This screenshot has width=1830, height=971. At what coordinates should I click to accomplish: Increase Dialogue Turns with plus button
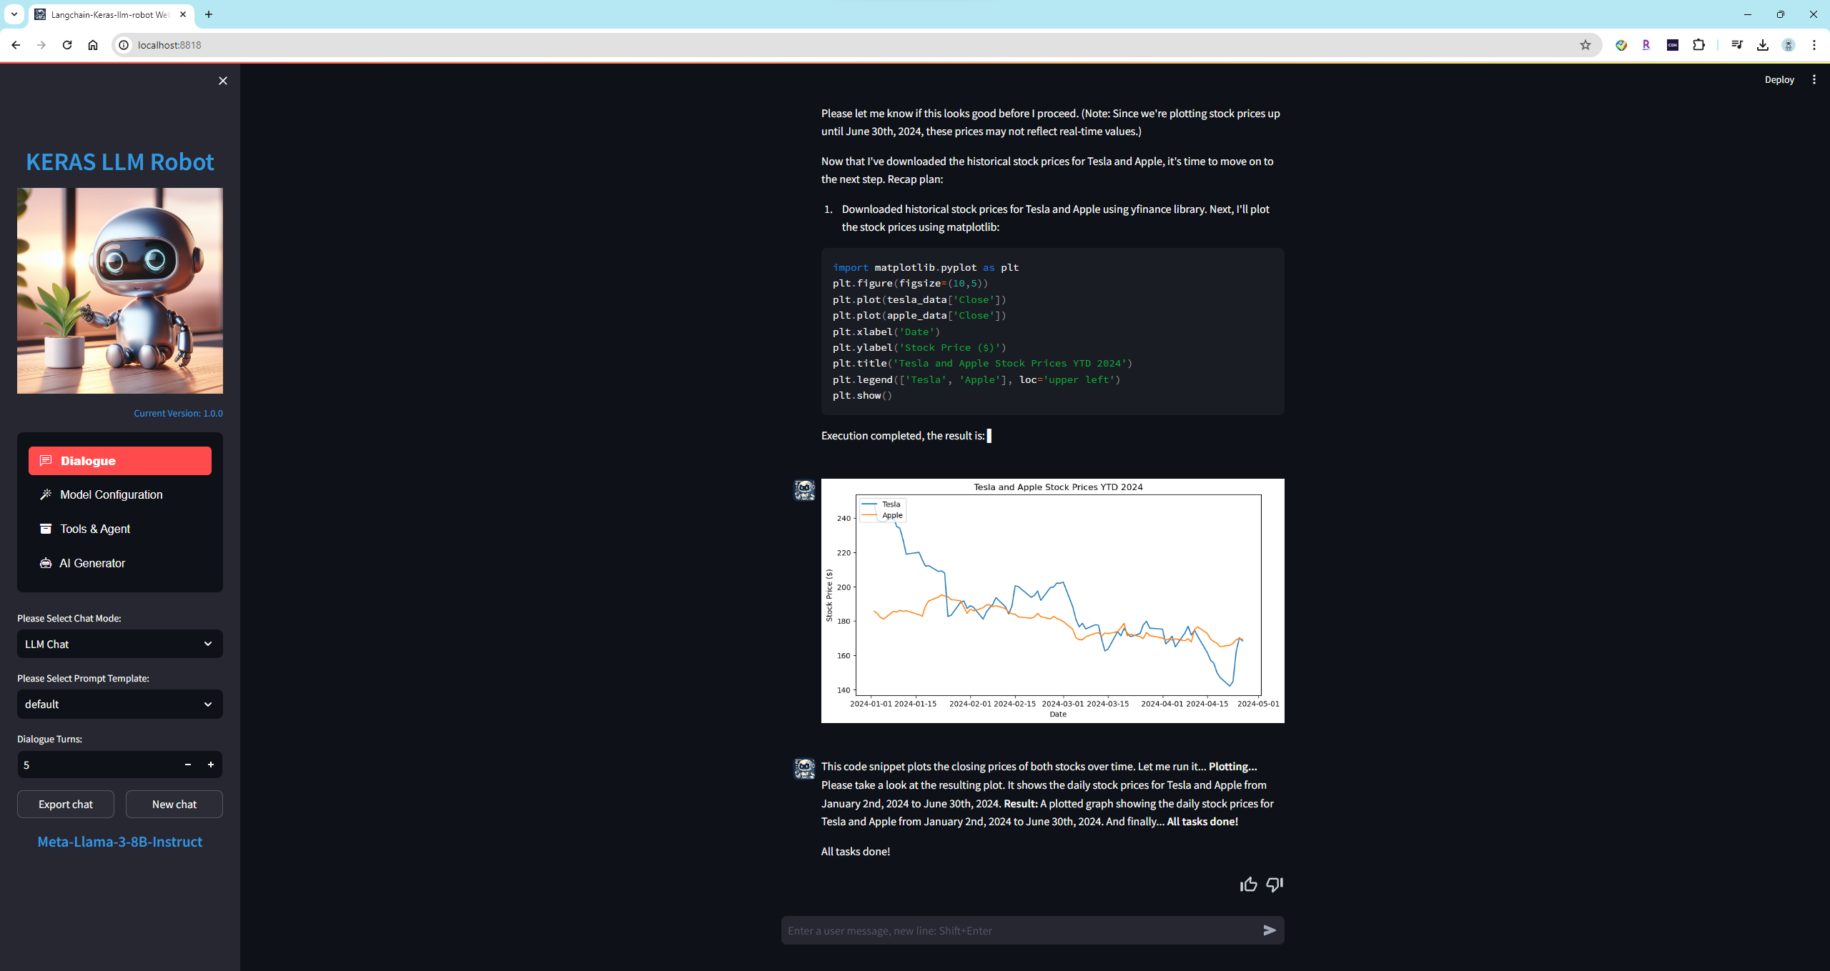coord(211,765)
